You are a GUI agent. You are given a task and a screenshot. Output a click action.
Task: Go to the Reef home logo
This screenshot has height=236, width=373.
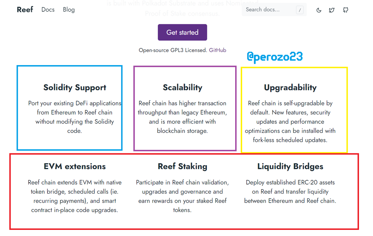(25, 10)
